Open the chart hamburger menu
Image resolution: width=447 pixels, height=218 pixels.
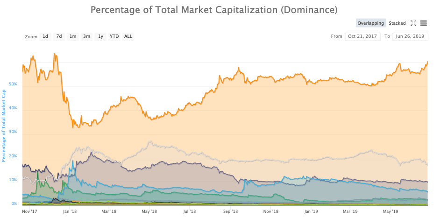[424, 23]
